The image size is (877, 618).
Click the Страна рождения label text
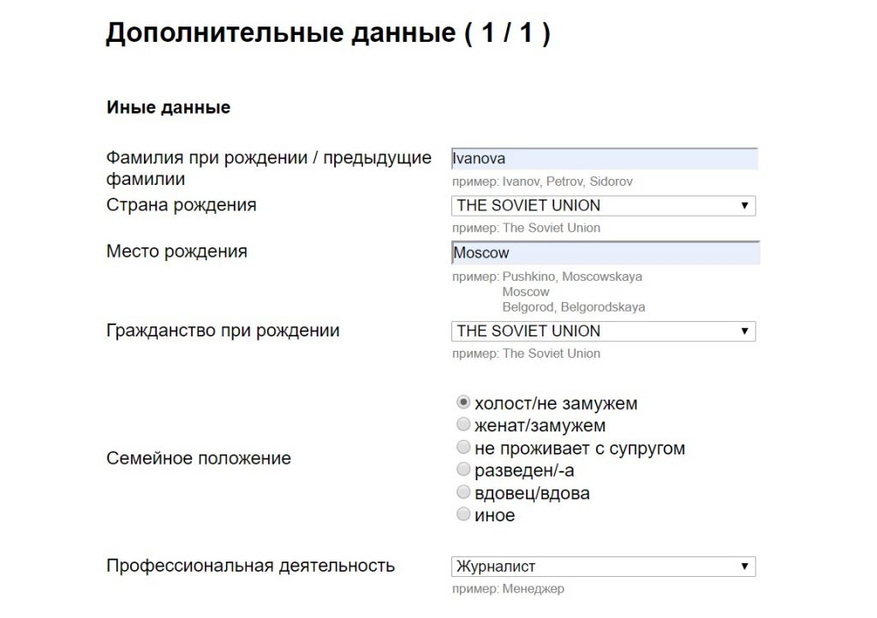click(181, 205)
